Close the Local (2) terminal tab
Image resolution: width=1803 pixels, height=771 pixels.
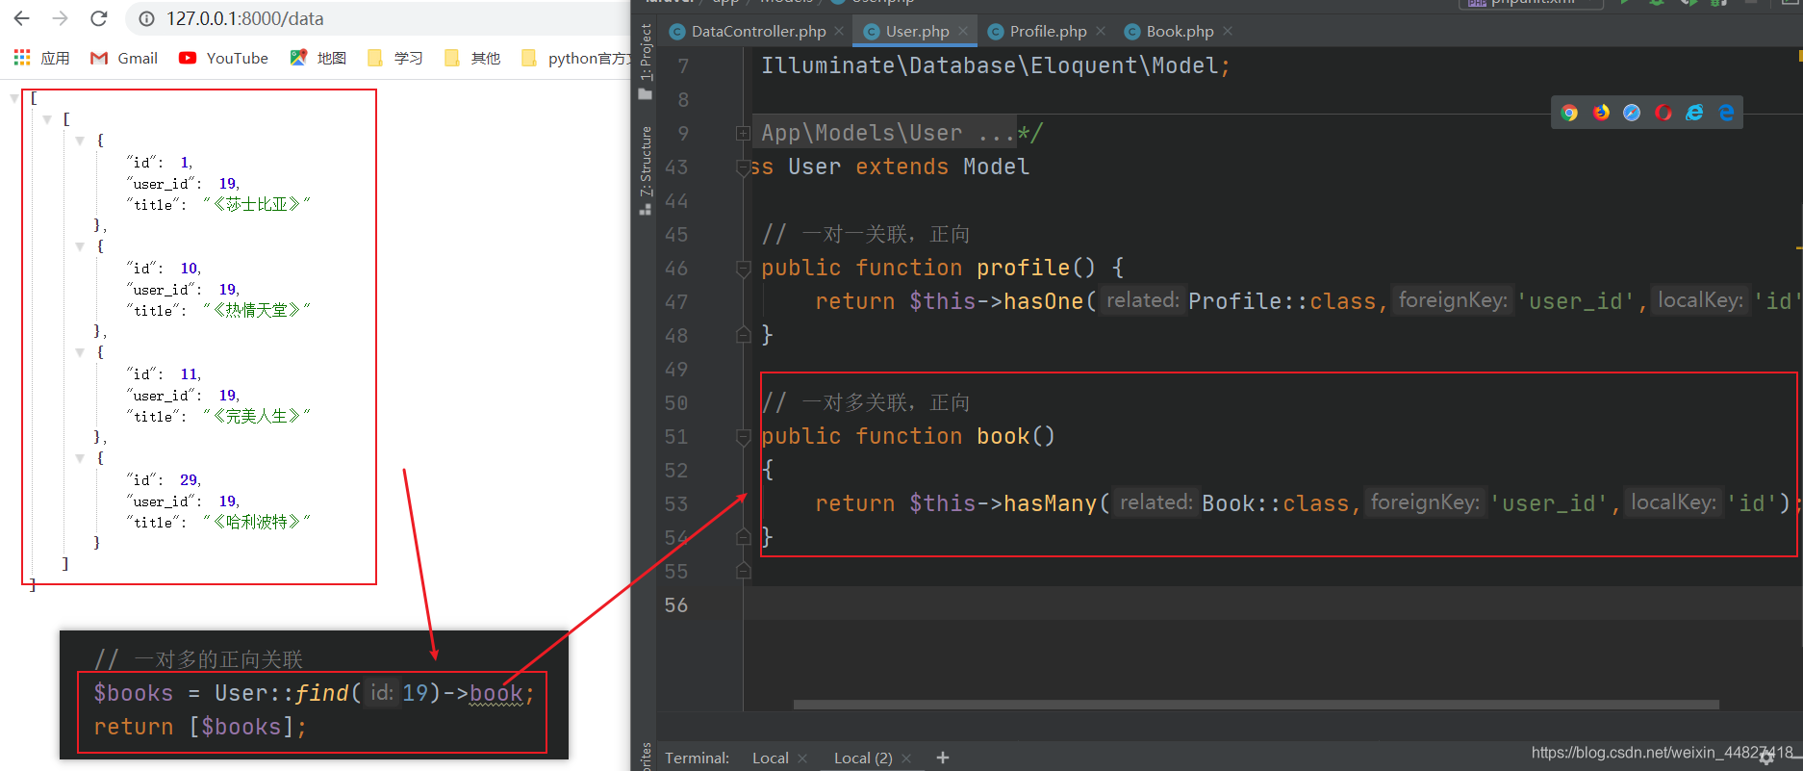coord(906,758)
